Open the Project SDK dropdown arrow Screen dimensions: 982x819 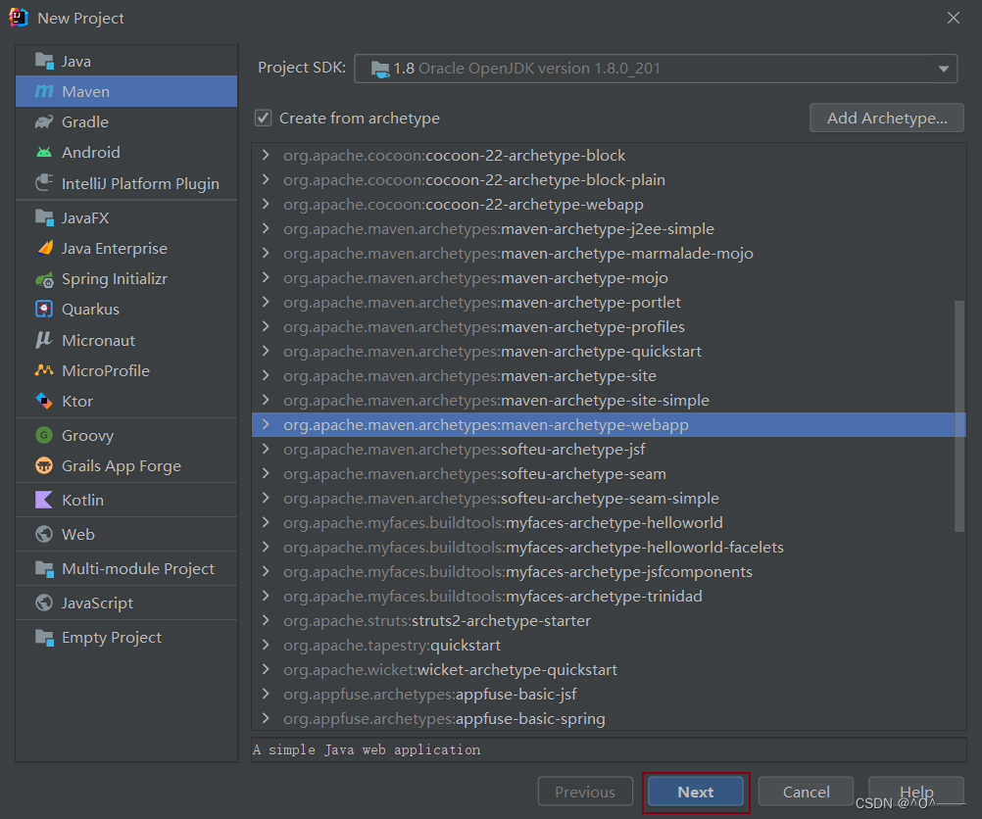(x=943, y=69)
